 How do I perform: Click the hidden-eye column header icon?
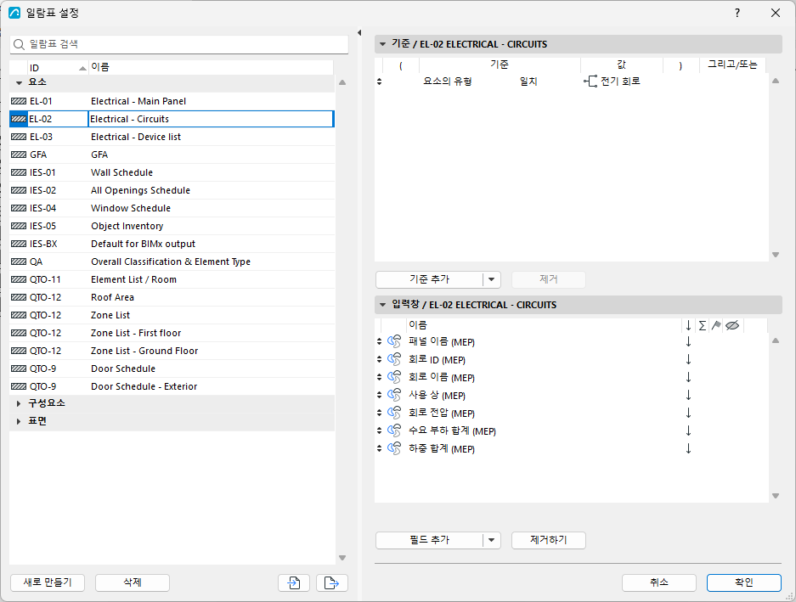point(732,325)
